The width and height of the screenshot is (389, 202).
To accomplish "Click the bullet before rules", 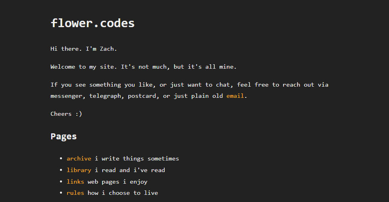I will pyautogui.click(x=61, y=192).
